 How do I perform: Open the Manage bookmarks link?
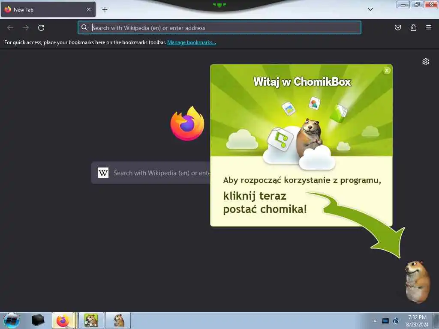click(x=192, y=42)
